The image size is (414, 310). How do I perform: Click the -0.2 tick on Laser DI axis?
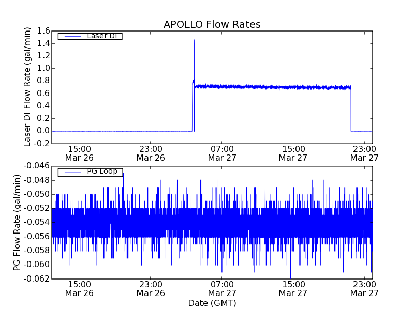(x=42, y=144)
